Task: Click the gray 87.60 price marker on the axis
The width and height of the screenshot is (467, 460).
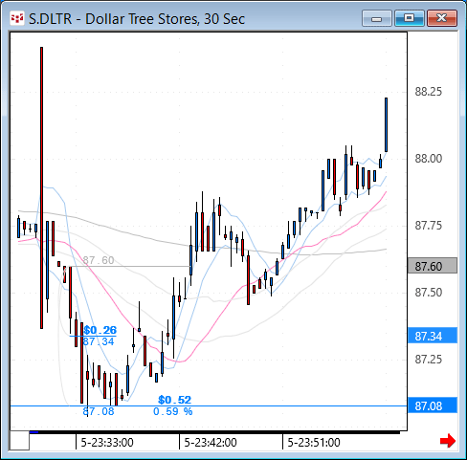Action: (433, 266)
